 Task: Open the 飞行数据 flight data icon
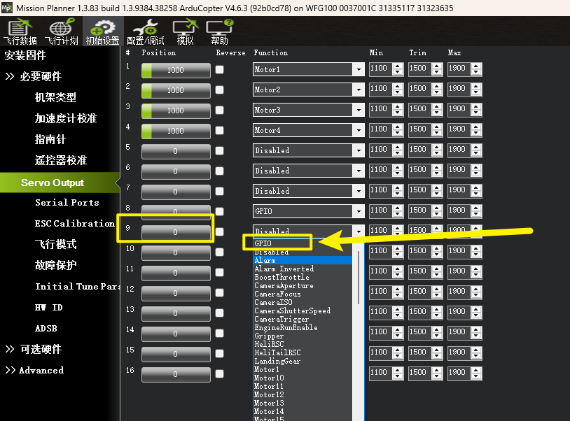pyautogui.click(x=20, y=32)
